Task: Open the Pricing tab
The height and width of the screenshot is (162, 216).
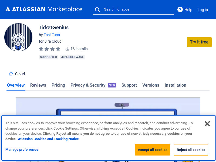Action: [x=58, y=85]
